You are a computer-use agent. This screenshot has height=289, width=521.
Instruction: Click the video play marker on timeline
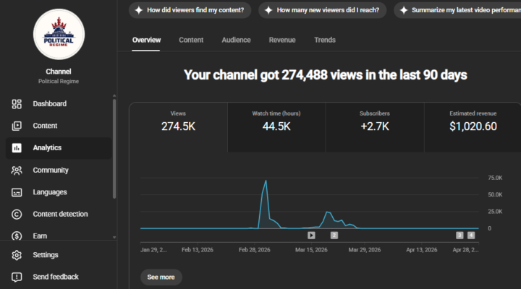pyautogui.click(x=311, y=236)
